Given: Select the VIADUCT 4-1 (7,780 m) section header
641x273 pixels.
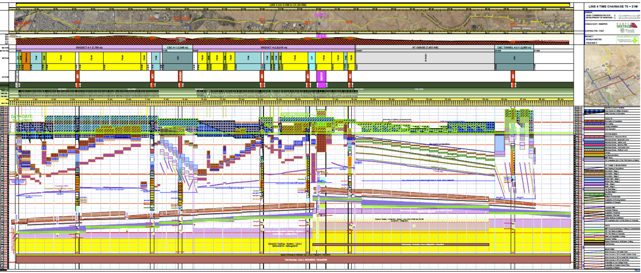Looking at the screenshot, I should click(x=89, y=47).
